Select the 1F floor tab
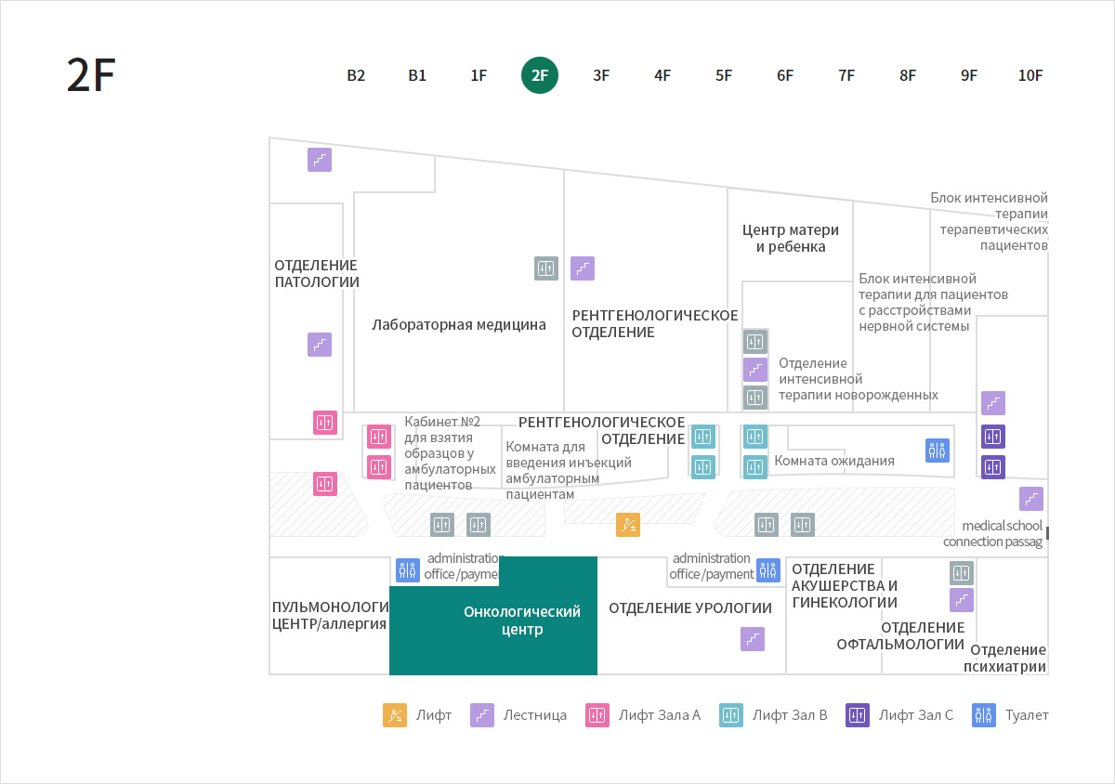 (x=479, y=75)
